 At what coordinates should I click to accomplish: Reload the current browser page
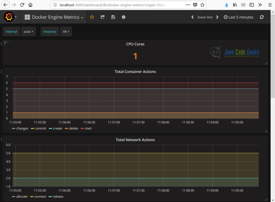(x=22, y=5)
